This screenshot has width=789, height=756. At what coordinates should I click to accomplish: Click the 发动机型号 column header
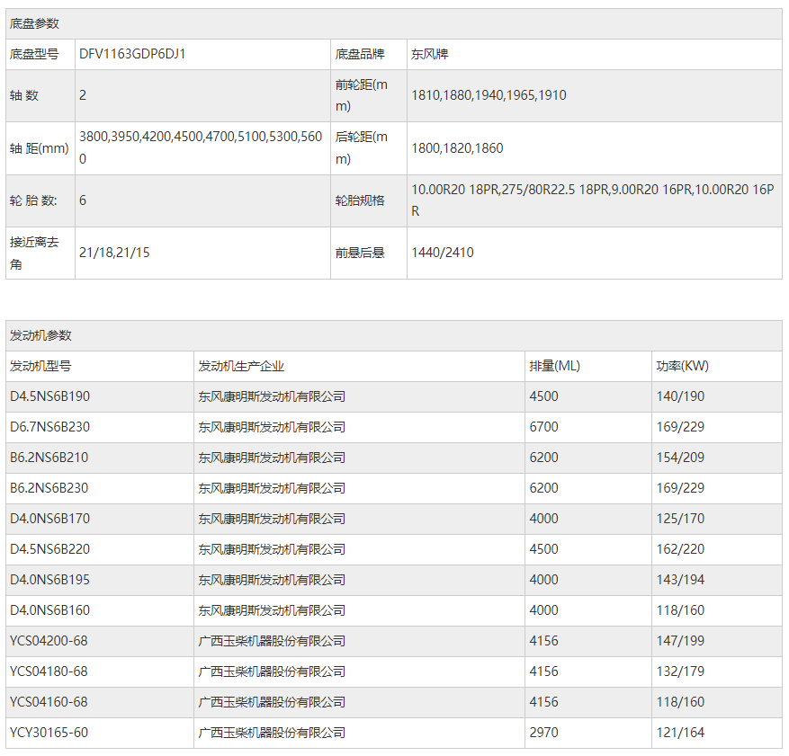click(x=40, y=366)
